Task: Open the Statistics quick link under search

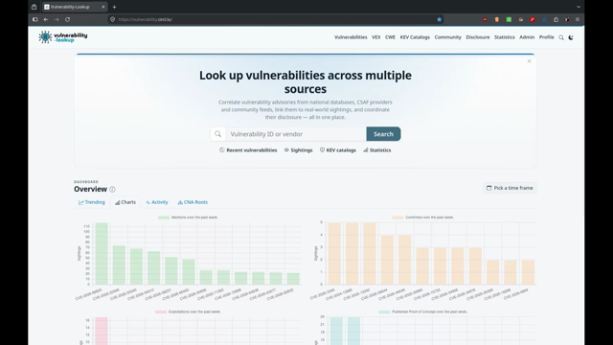Action: 376,150
